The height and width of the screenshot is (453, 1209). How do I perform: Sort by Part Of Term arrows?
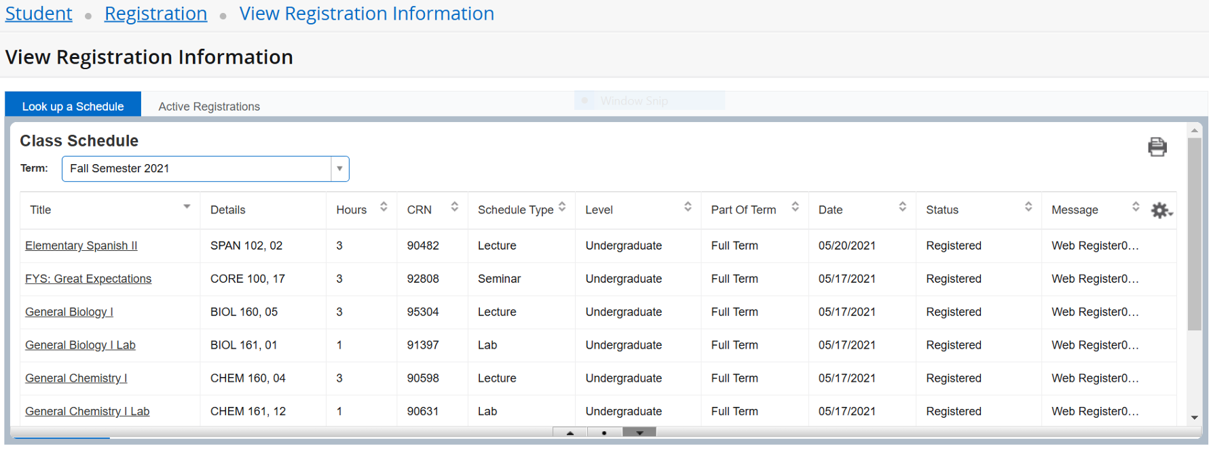click(x=795, y=207)
